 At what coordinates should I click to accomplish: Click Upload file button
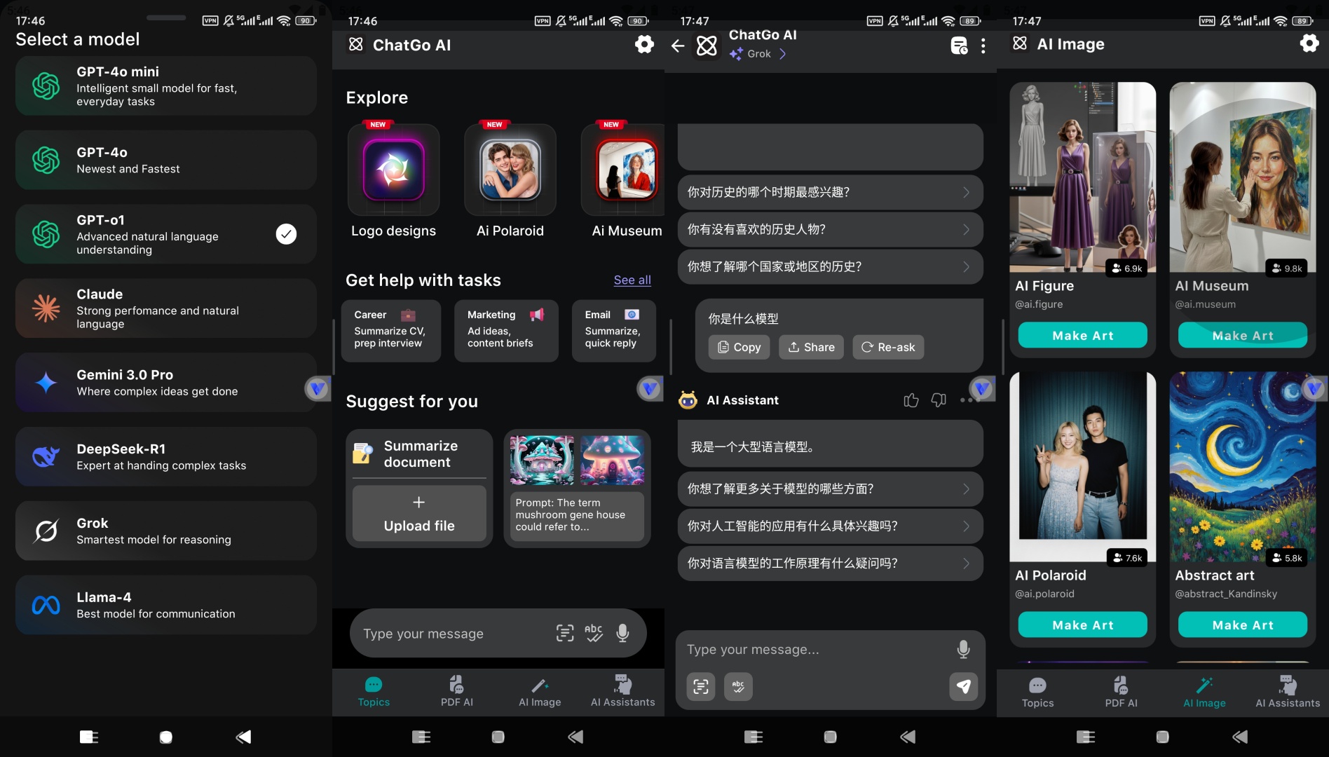[419, 514]
